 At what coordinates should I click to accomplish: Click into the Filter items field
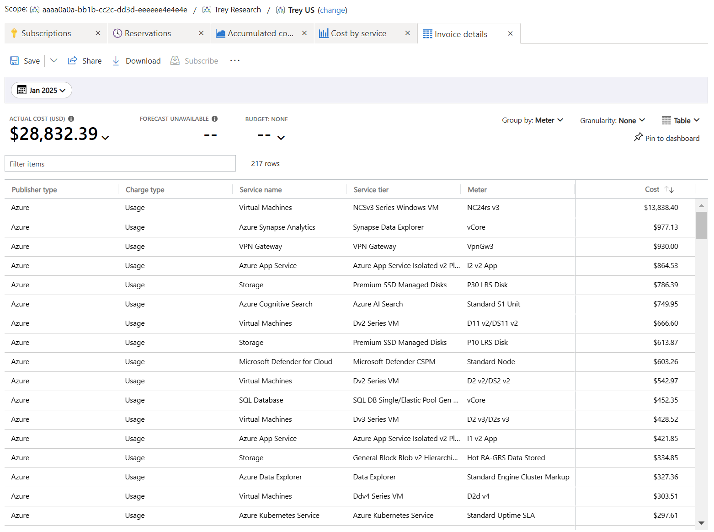pyautogui.click(x=120, y=164)
